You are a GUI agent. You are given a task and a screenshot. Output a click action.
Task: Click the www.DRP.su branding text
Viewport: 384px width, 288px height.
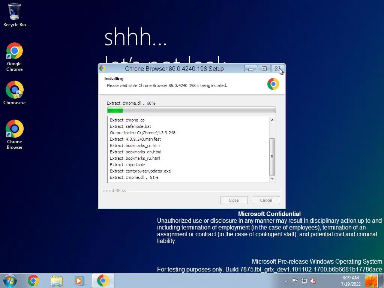pyautogui.click(x=114, y=190)
